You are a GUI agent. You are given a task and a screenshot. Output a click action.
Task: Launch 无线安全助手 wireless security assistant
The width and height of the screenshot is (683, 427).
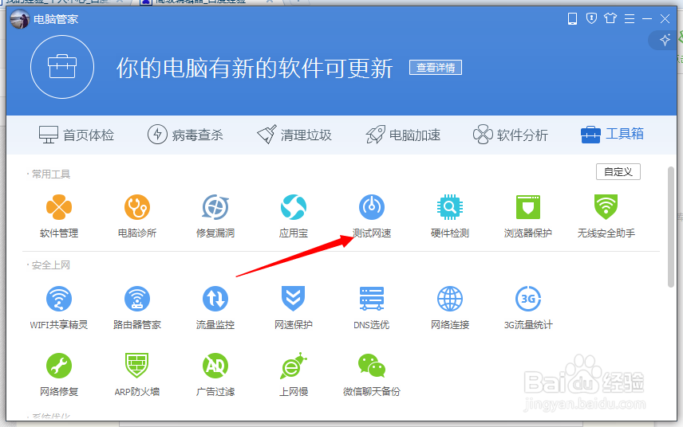pyautogui.click(x=606, y=216)
